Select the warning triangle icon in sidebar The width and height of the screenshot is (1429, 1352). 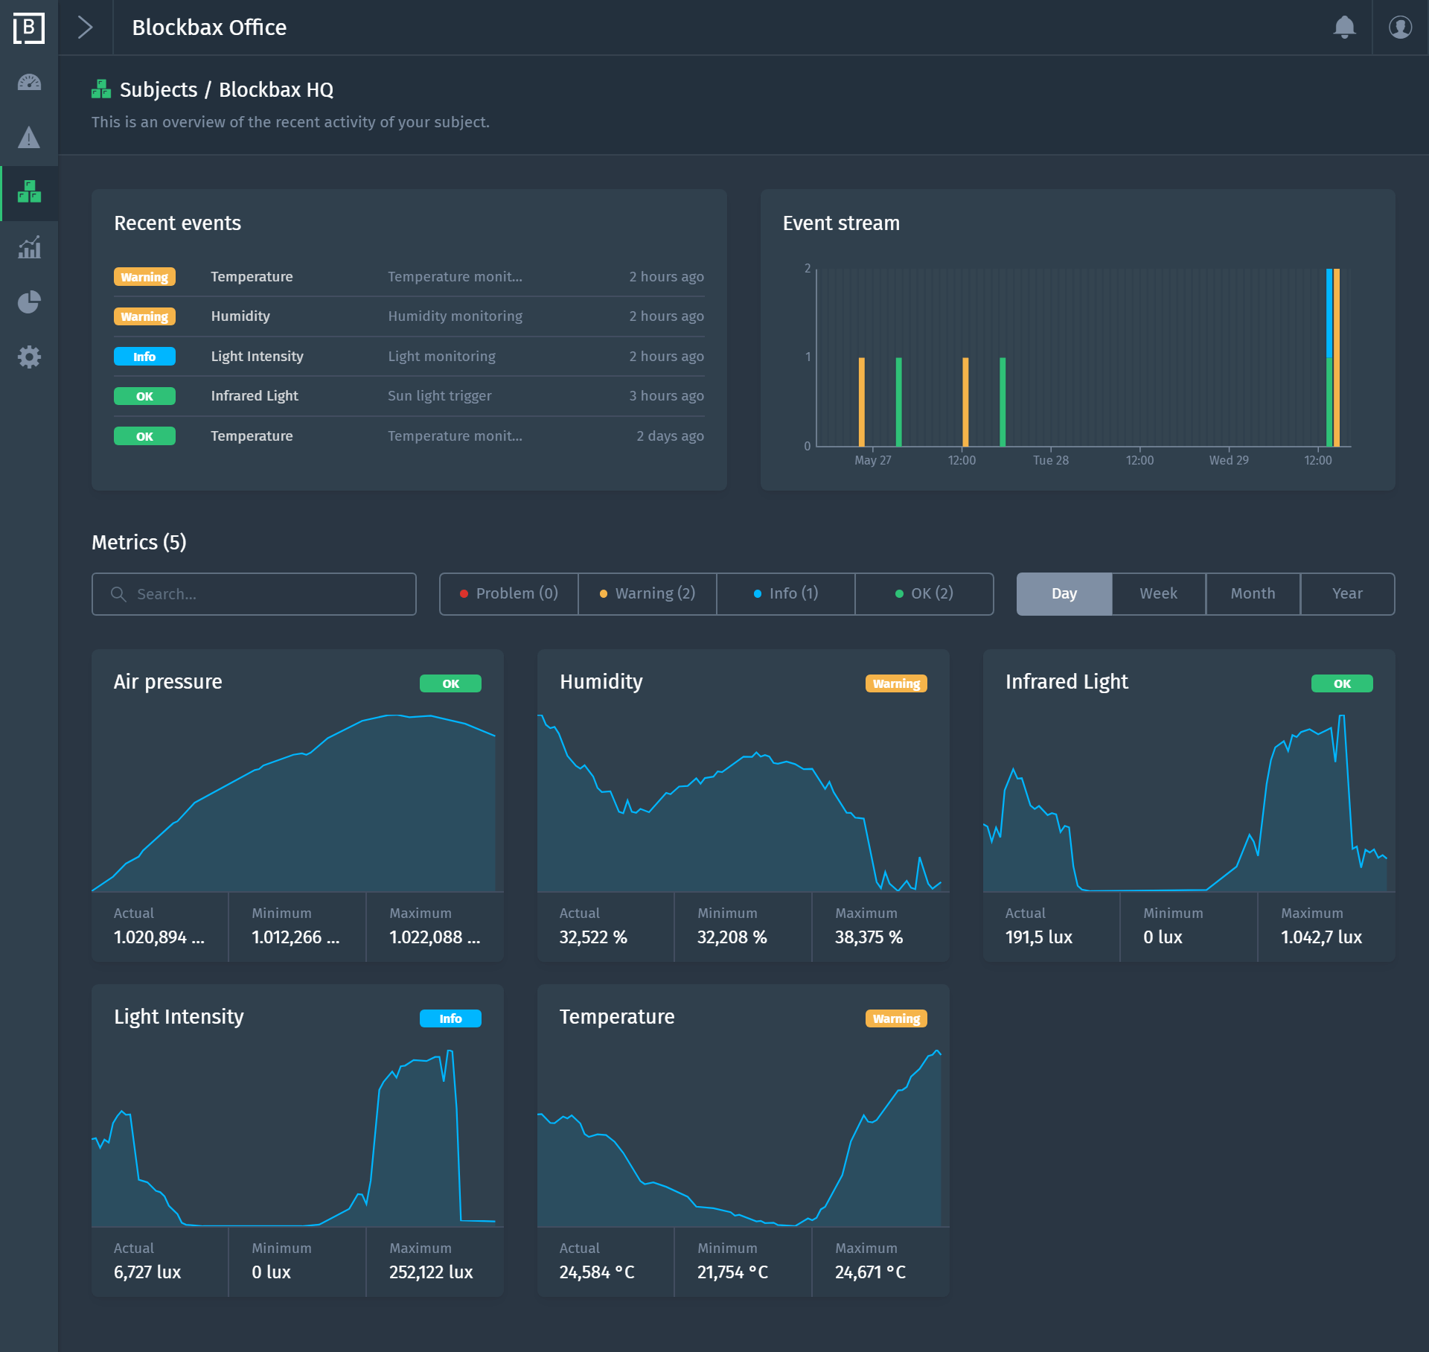point(29,138)
